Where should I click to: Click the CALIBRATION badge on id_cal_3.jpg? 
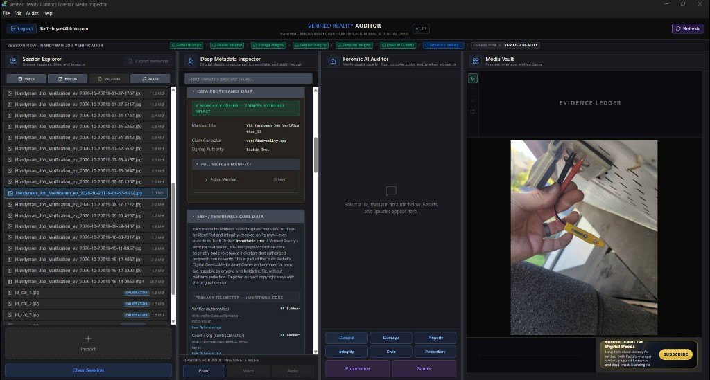pyautogui.click(x=137, y=315)
